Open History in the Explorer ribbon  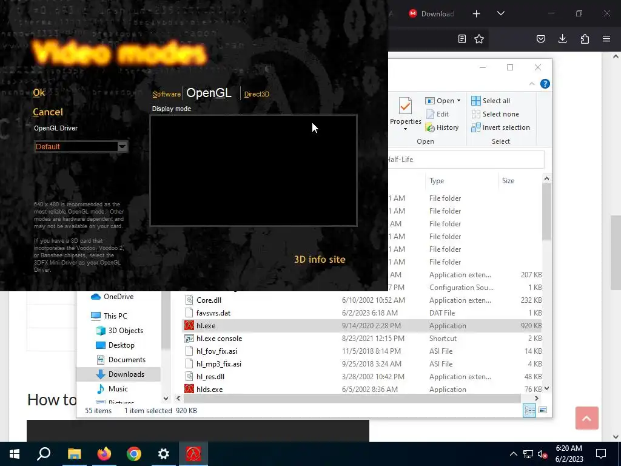point(441,127)
